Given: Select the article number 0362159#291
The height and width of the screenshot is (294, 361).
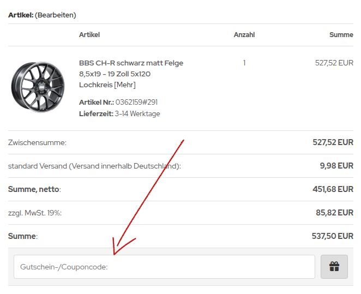Looking at the screenshot, I should coord(136,102).
